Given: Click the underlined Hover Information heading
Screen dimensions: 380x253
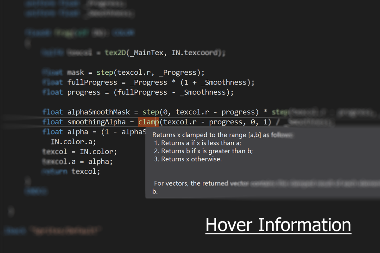Looking at the screenshot, I should [x=278, y=225].
